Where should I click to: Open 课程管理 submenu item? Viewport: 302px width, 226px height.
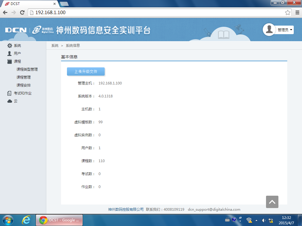click(x=24, y=77)
